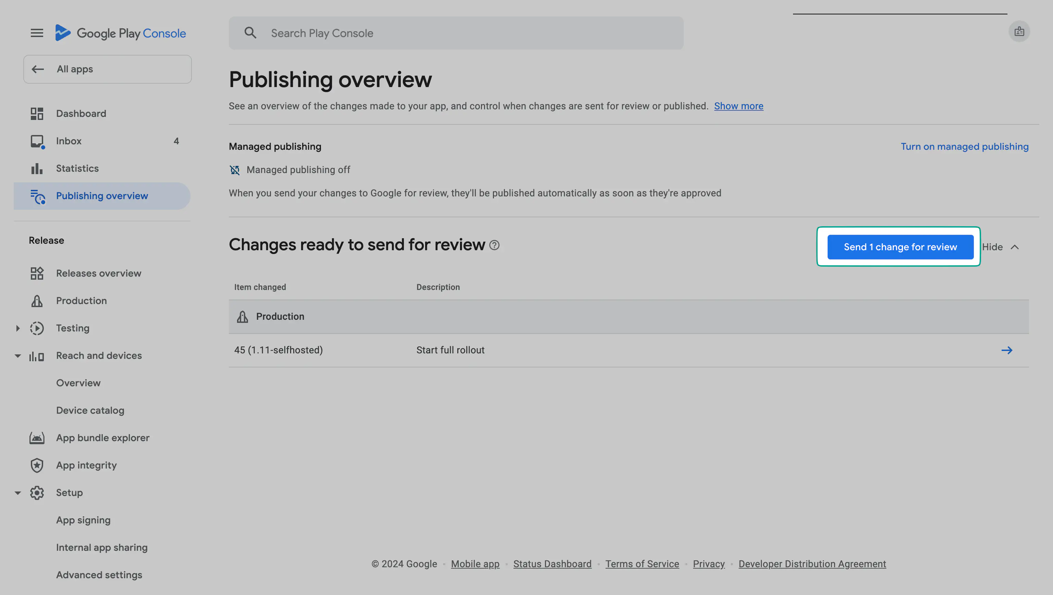Screen dimensions: 1053x595
Task: Click the help icon beside Changes heading
Action: pyautogui.click(x=494, y=245)
